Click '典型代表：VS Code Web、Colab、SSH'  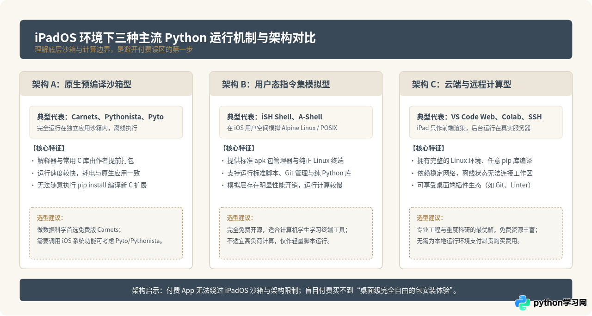(x=479, y=117)
